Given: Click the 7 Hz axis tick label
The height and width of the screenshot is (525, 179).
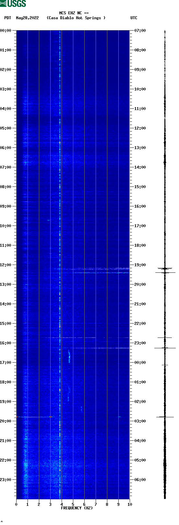Looking at the screenshot, I should (x=96, y=504).
